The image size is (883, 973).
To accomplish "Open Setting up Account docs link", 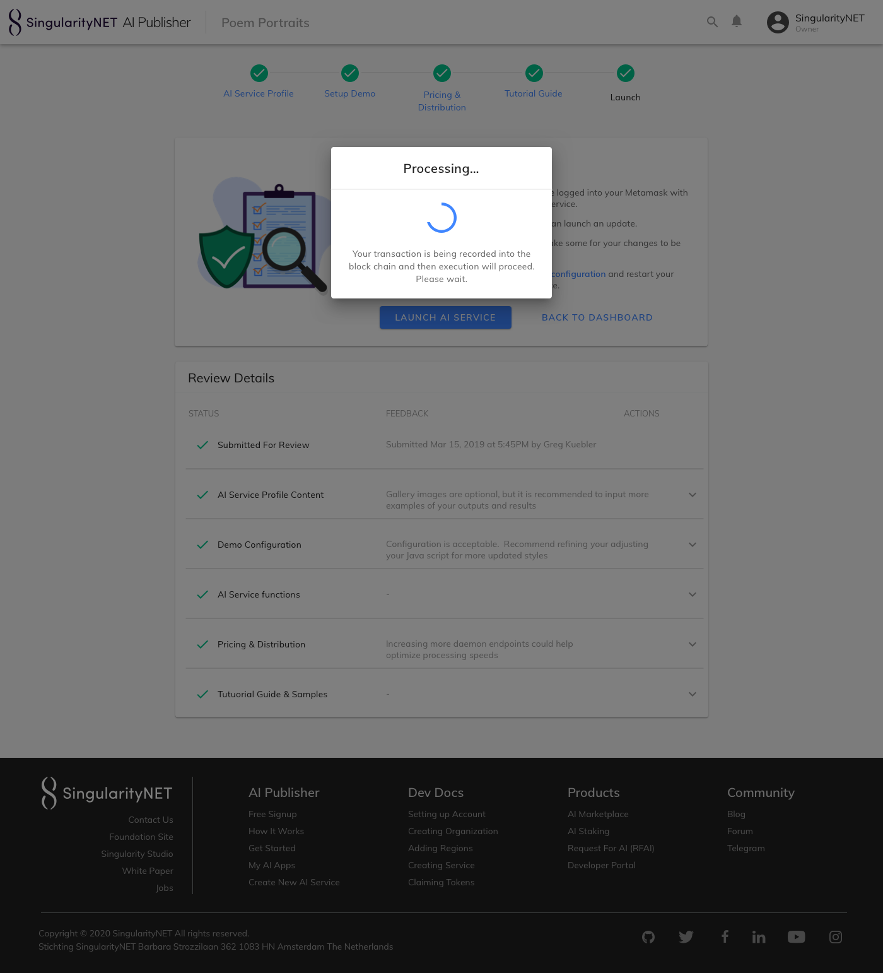I will [x=447, y=814].
